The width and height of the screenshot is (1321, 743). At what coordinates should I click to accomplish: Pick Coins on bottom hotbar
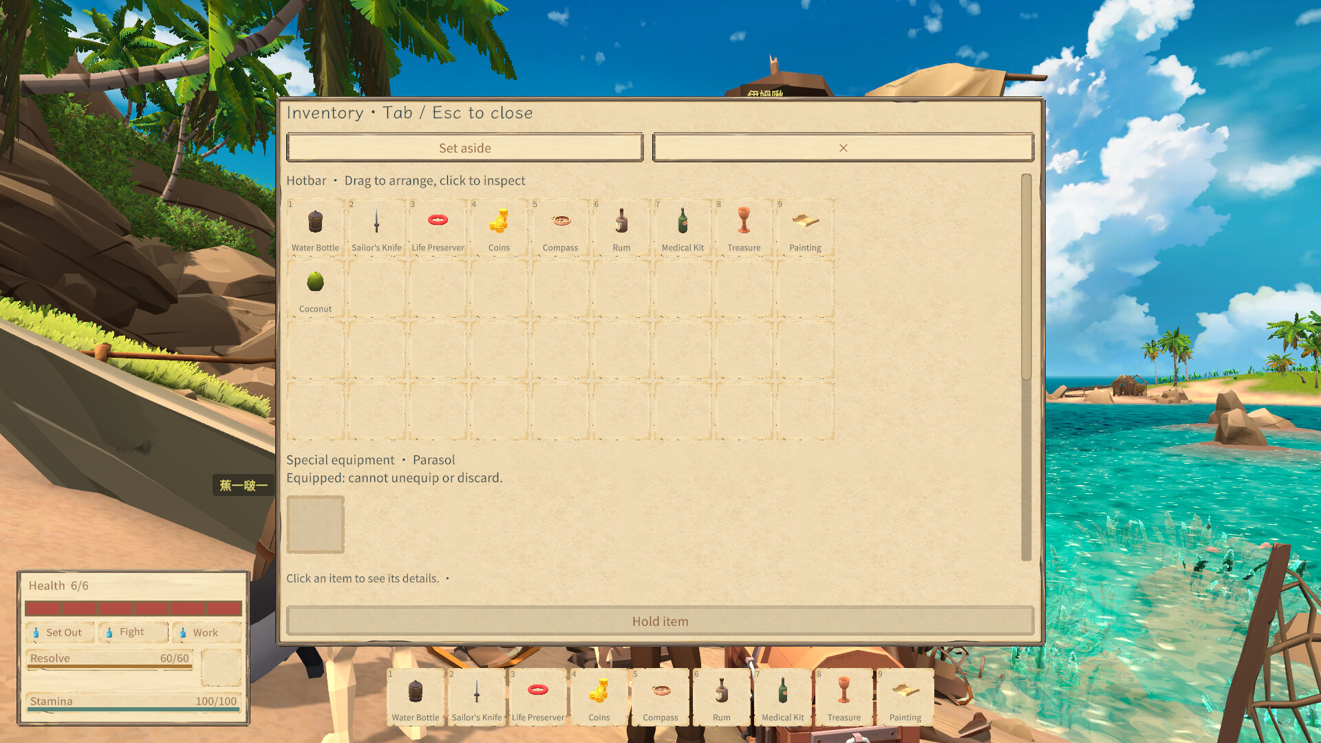[x=599, y=697]
